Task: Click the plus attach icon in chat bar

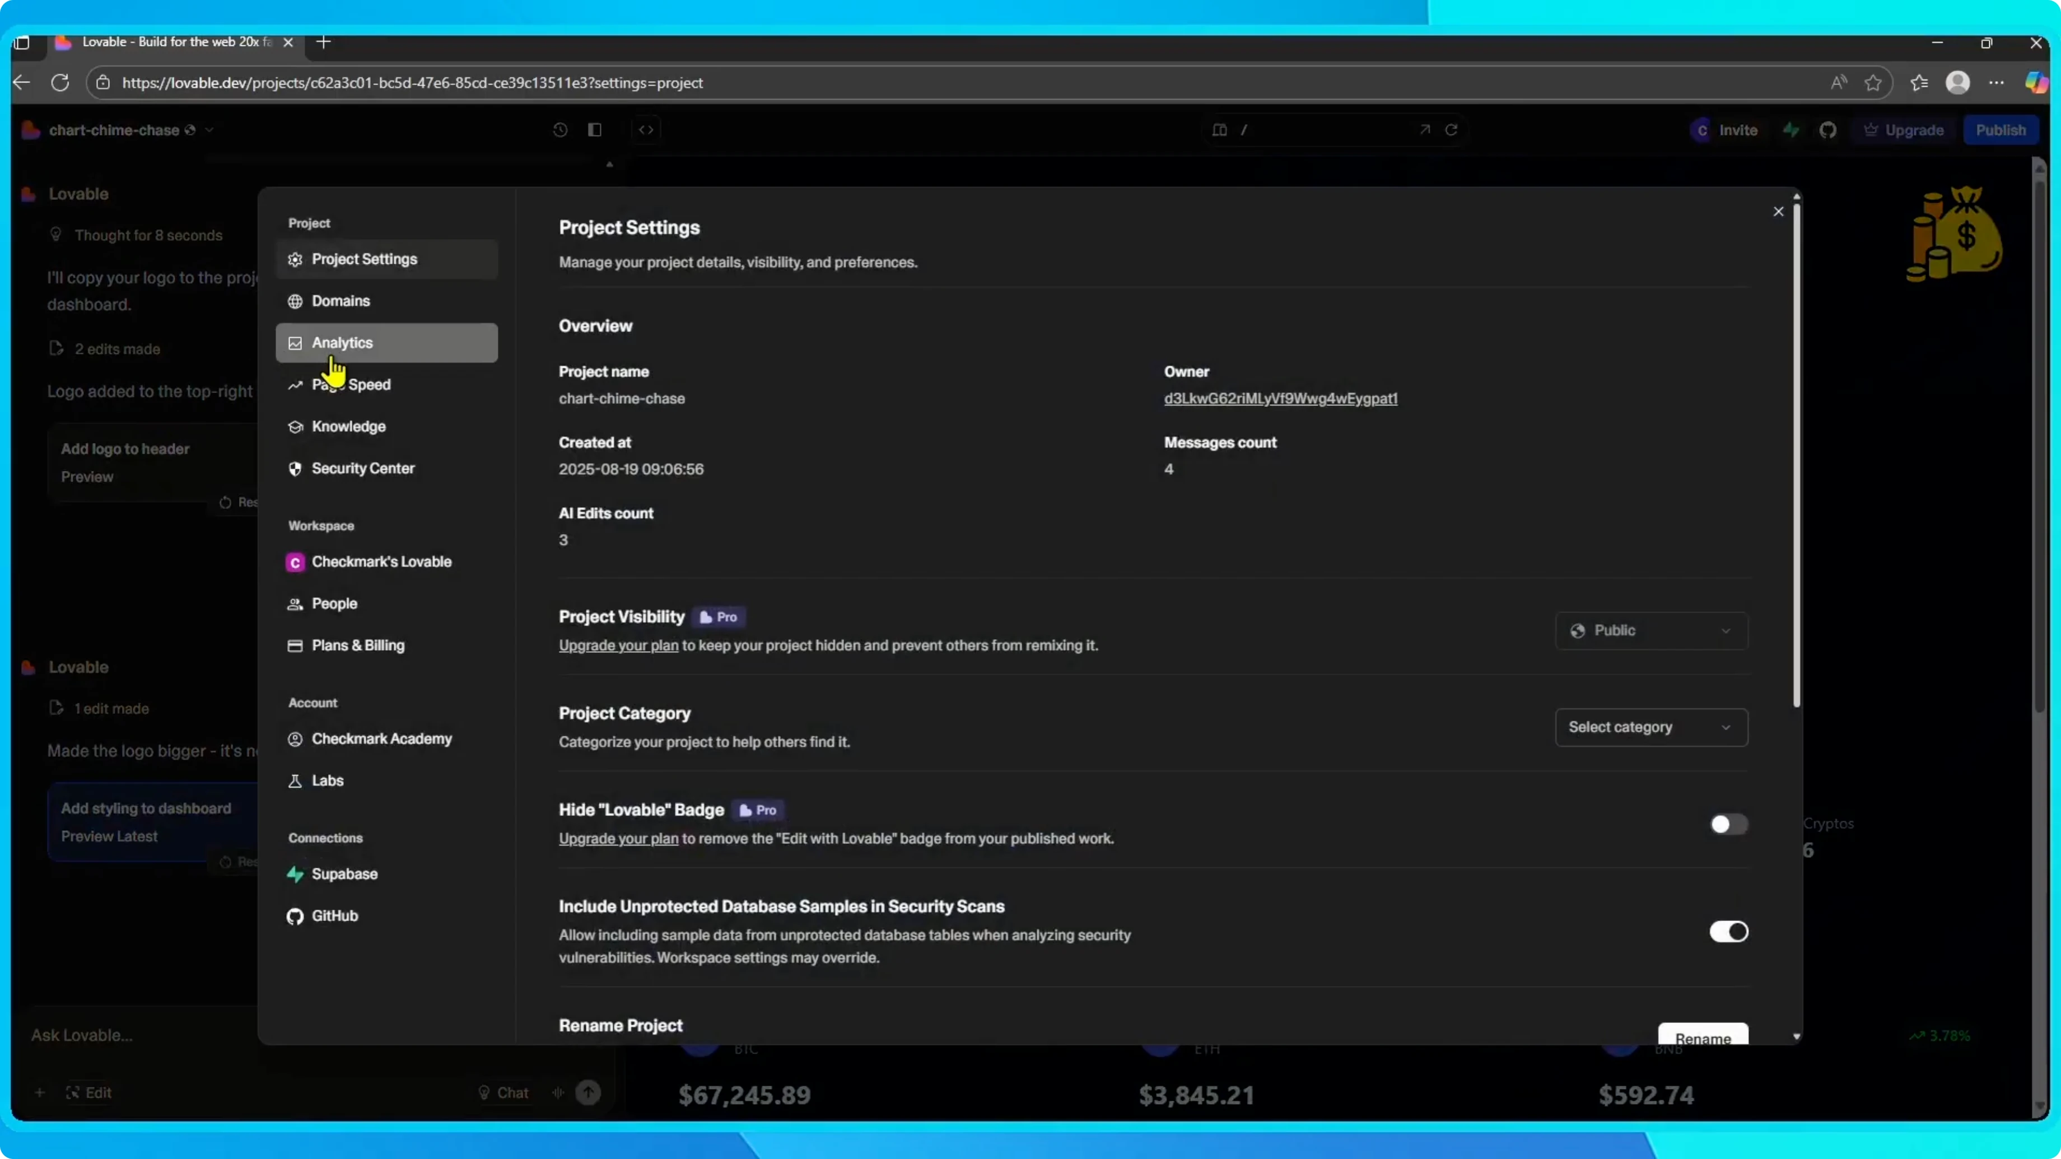Action: coord(39,1092)
